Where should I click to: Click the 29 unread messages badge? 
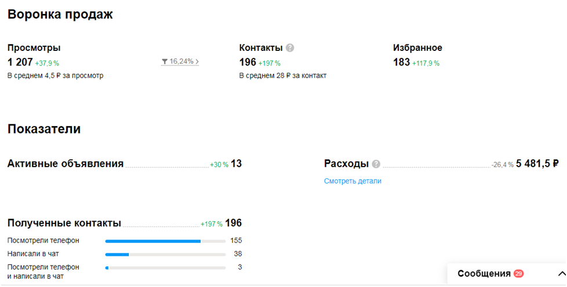pos(518,274)
